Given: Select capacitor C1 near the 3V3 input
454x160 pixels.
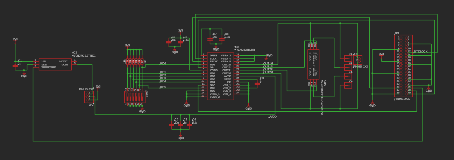Looking at the screenshot, I should [15, 65].
